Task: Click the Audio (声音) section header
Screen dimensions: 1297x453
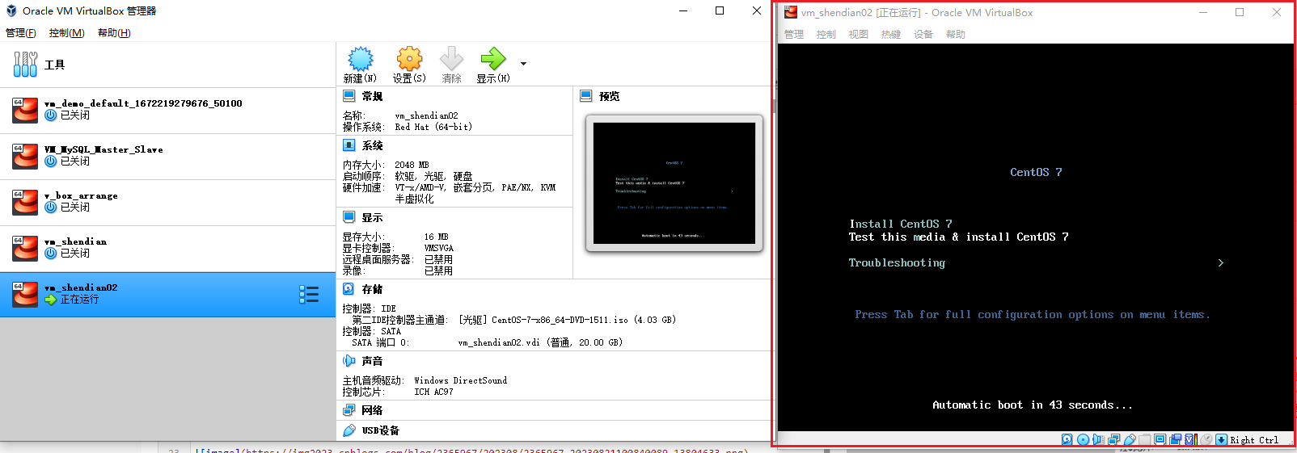Action: point(372,362)
